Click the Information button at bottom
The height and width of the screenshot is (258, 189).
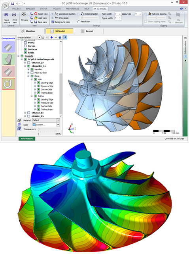27,139
